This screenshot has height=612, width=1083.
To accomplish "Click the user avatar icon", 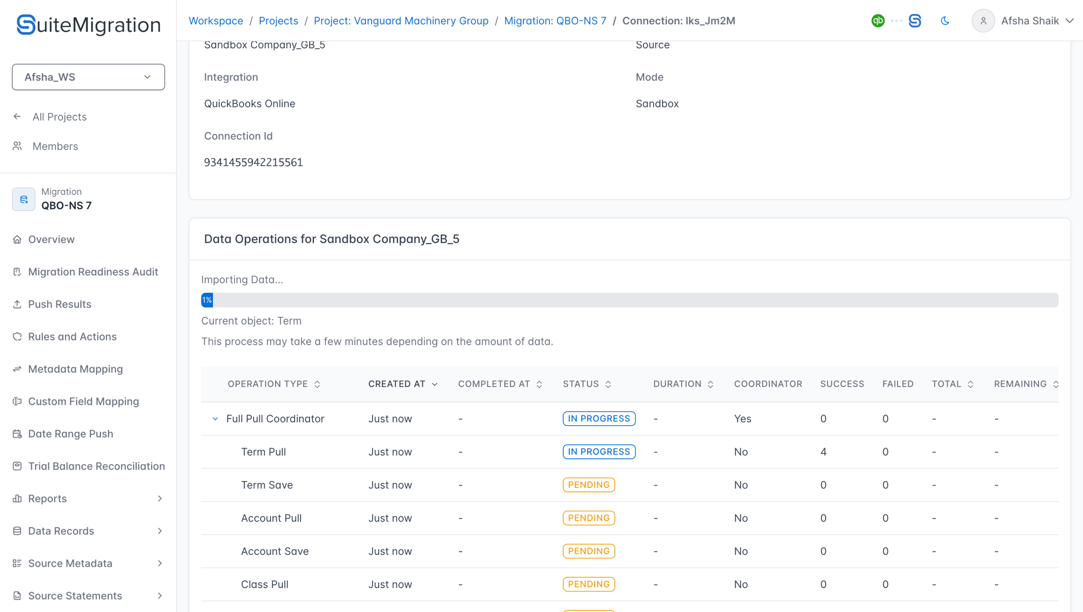I will (x=983, y=21).
